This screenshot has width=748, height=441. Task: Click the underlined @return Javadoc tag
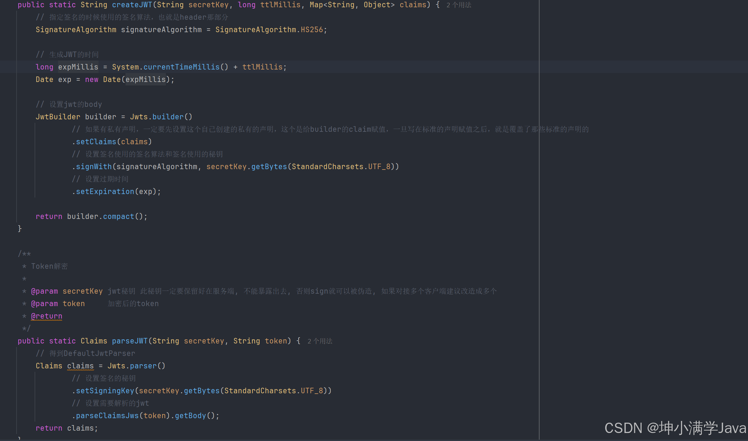(x=47, y=316)
